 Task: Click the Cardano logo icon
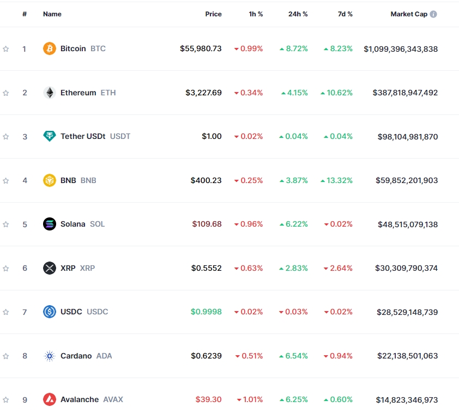49,356
